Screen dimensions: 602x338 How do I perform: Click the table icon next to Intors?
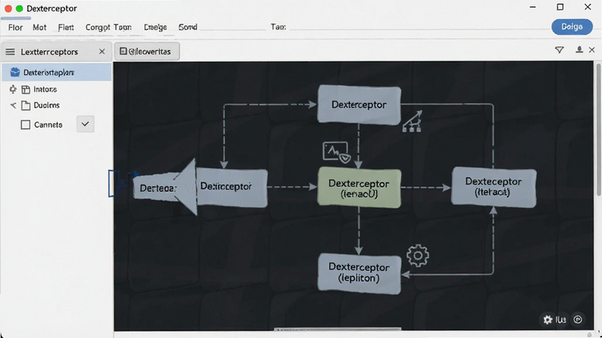coord(26,89)
